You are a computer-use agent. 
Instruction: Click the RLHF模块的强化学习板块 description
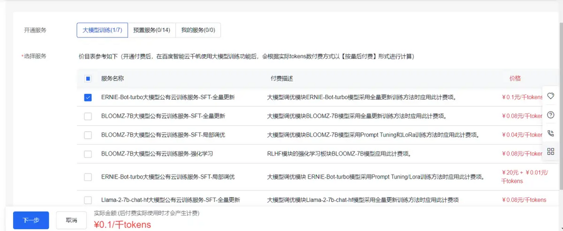click(339, 154)
